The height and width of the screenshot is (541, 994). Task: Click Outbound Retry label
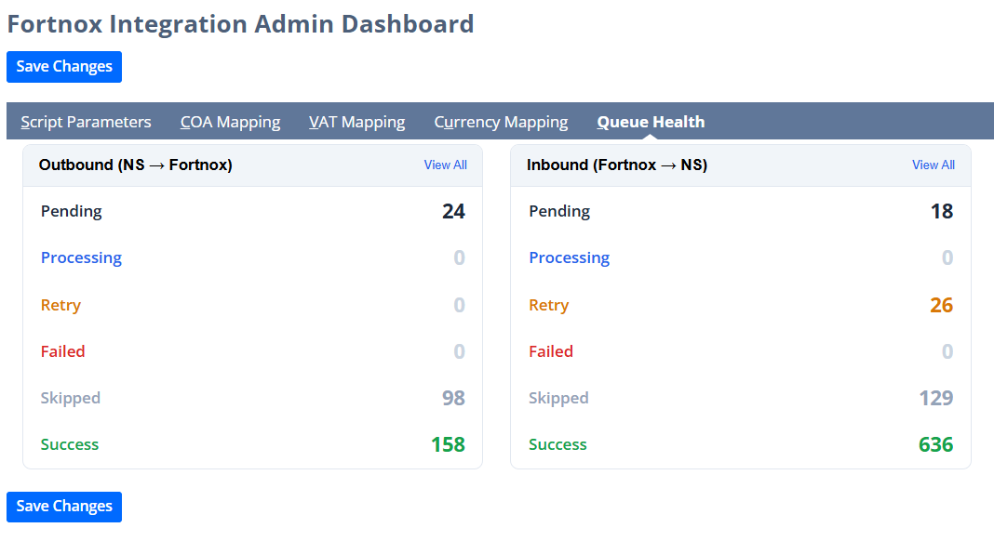60,305
